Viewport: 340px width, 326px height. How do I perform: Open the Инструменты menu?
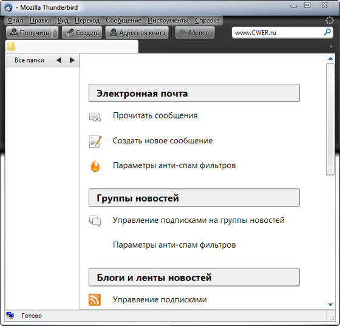click(x=168, y=21)
